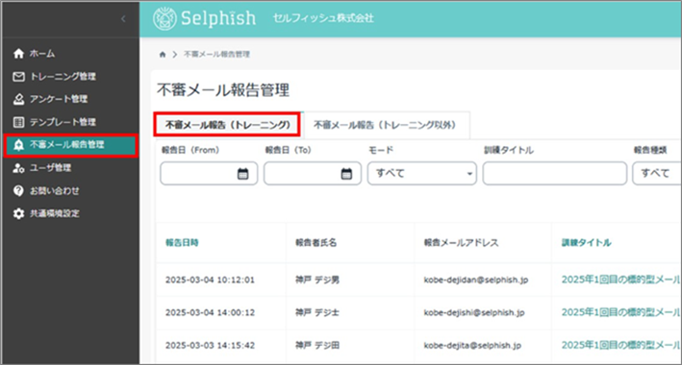Click the question mark icon for お問い合わせ
The height and width of the screenshot is (365, 682).
(x=18, y=191)
